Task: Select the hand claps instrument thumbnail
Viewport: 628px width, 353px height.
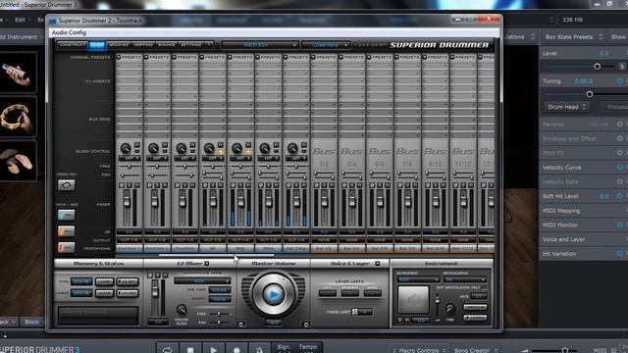Action: point(18,161)
